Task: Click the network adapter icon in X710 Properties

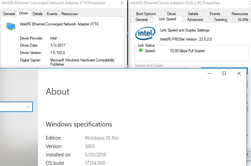Action: point(11,26)
